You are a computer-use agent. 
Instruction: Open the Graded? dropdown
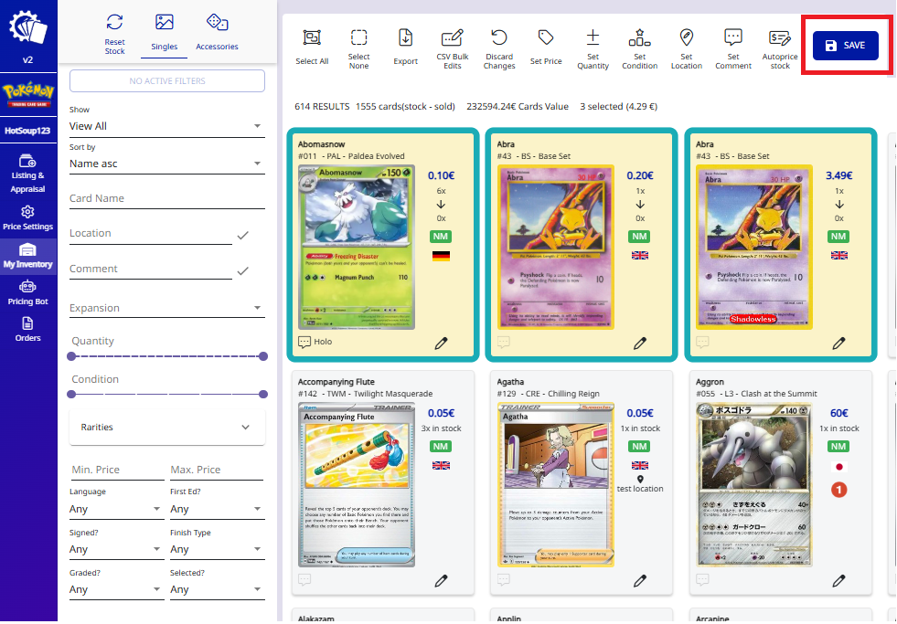[x=117, y=589]
